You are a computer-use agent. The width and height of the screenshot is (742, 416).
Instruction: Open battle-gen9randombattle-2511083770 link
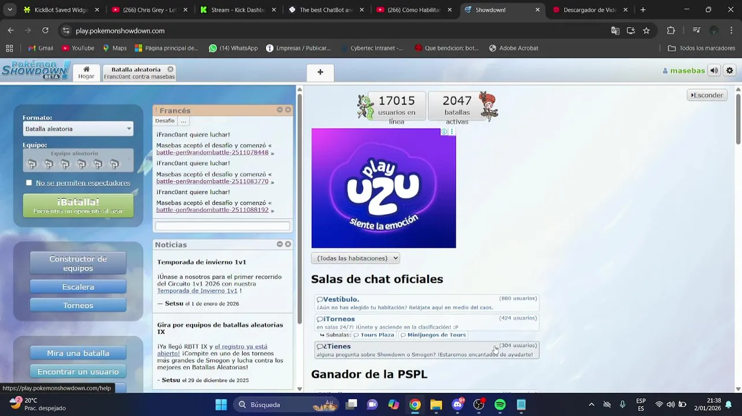coord(212,181)
